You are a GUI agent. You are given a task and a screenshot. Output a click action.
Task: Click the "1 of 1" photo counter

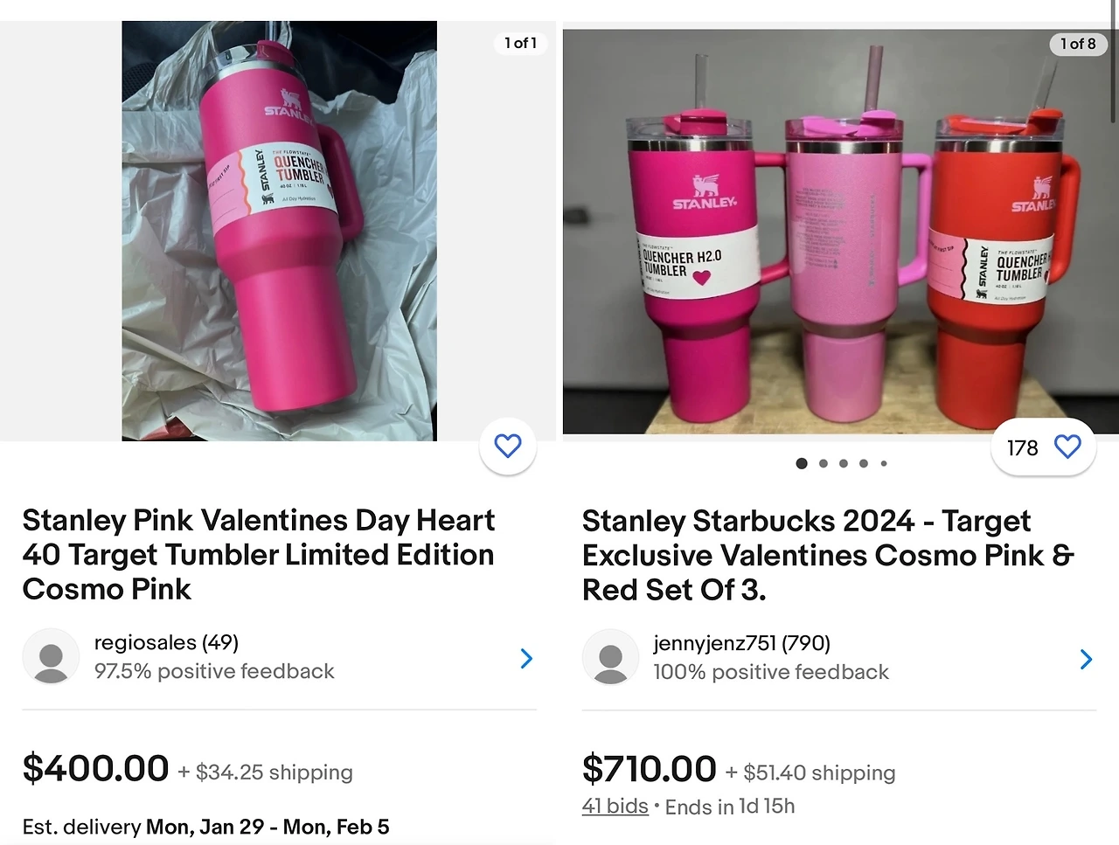pyautogui.click(x=521, y=43)
